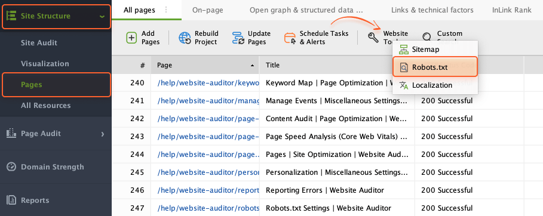Viewport: 543px width, 216px height.
Task: Click '200 Successful' in row 243
Action: coord(447,137)
